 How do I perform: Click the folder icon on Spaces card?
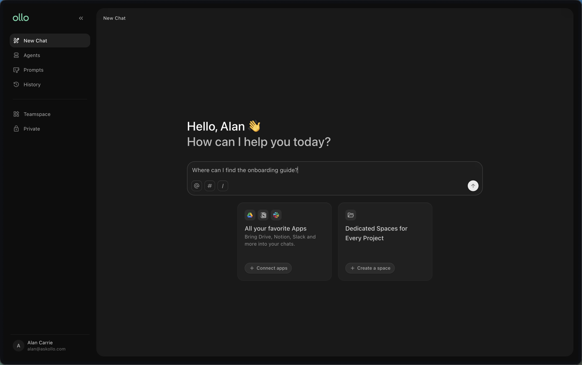pos(351,215)
